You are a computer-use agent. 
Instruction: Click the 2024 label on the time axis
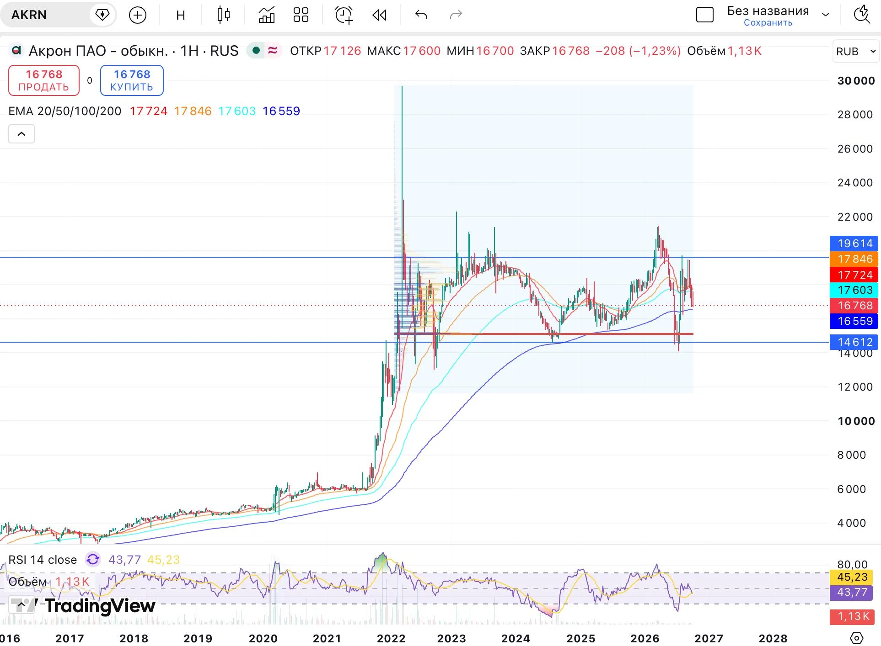tap(515, 638)
